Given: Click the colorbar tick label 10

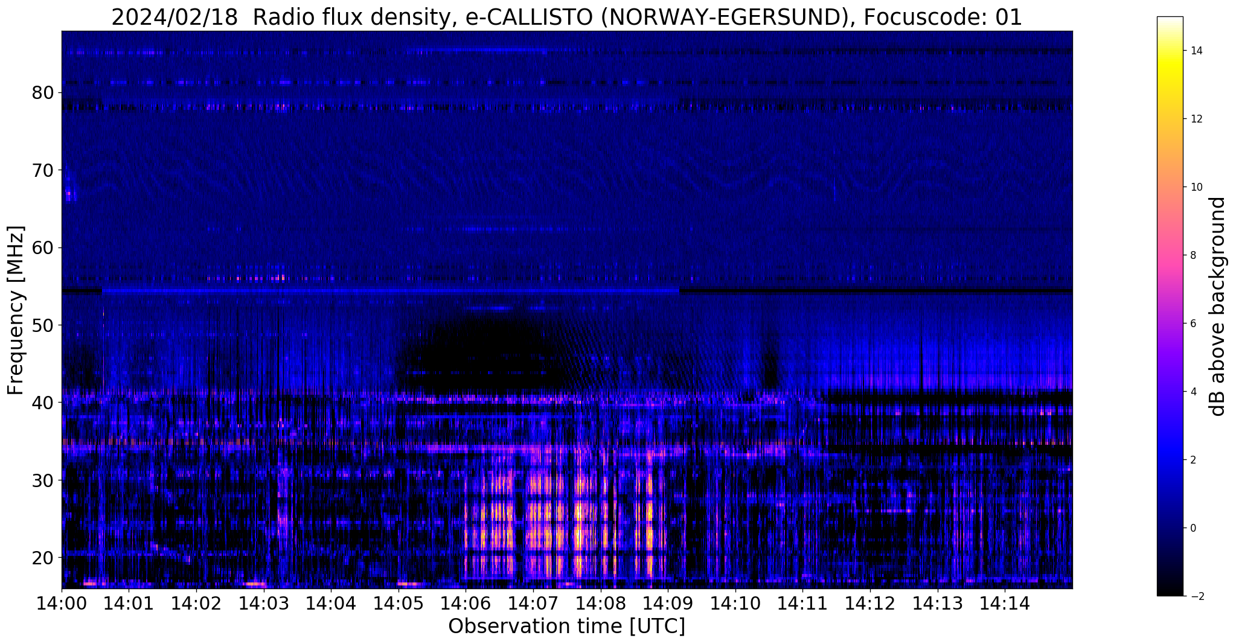Looking at the screenshot, I should (x=1196, y=187).
